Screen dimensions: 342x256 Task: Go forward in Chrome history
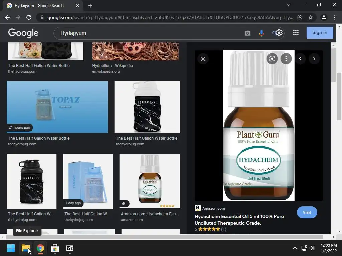tap(18, 17)
